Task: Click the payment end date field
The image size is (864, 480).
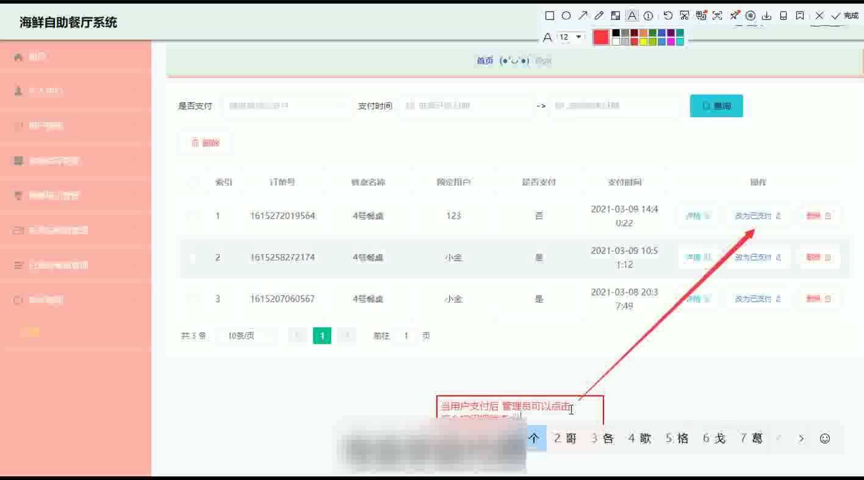Action: [615, 106]
